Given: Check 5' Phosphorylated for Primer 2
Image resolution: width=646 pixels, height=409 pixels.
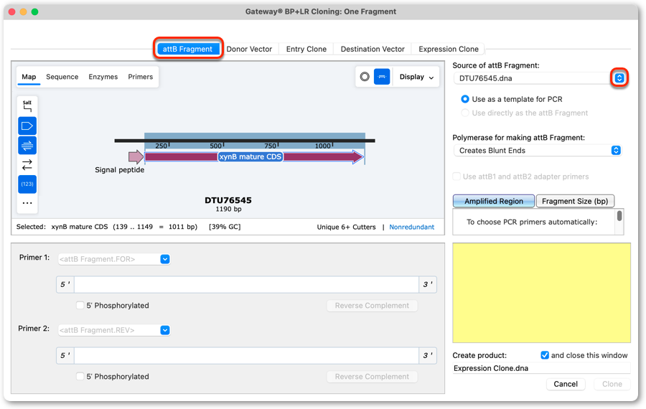Looking at the screenshot, I should [80, 376].
